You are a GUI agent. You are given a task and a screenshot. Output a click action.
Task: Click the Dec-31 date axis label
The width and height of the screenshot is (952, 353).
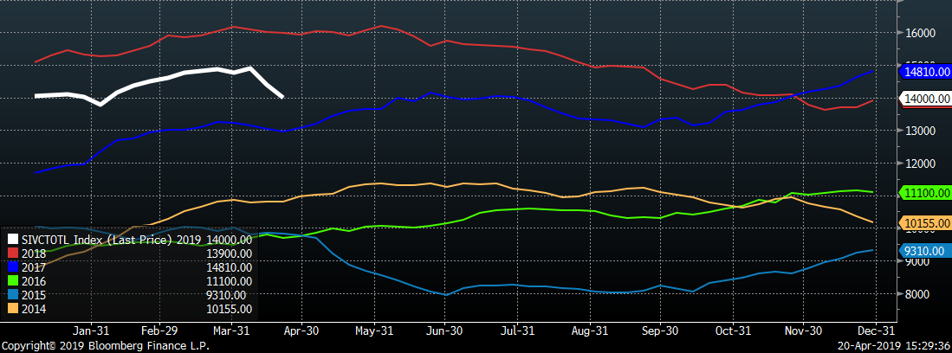(875, 331)
